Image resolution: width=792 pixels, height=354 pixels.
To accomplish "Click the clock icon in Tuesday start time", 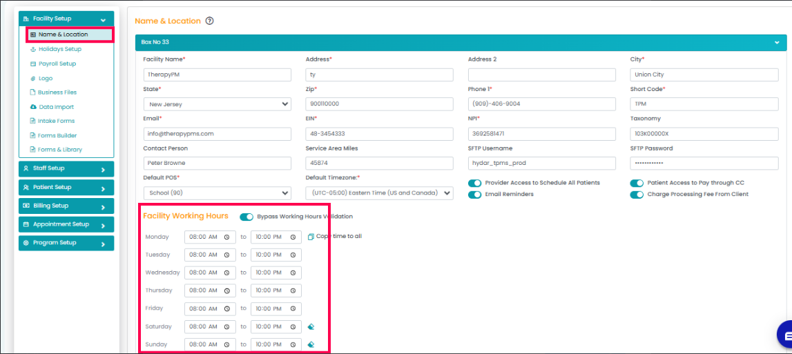I will pyautogui.click(x=226, y=255).
